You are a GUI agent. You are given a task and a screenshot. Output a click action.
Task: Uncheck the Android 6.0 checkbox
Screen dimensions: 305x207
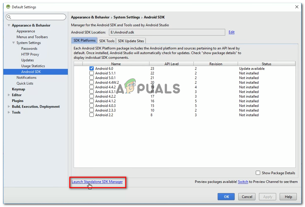[92, 68]
